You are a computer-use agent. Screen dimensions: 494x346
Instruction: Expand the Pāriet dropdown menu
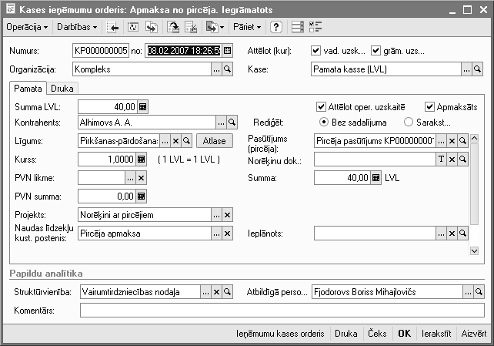pos(247,27)
